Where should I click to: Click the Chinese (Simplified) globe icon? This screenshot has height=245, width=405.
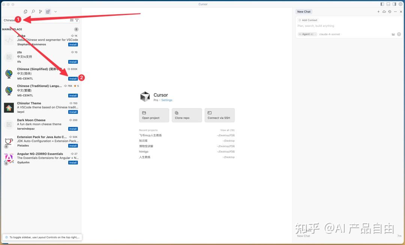[x=9, y=74]
